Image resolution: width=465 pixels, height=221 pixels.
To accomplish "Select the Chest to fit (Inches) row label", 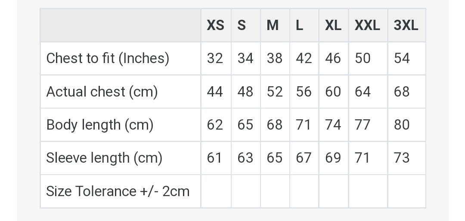I will tap(108, 58).
